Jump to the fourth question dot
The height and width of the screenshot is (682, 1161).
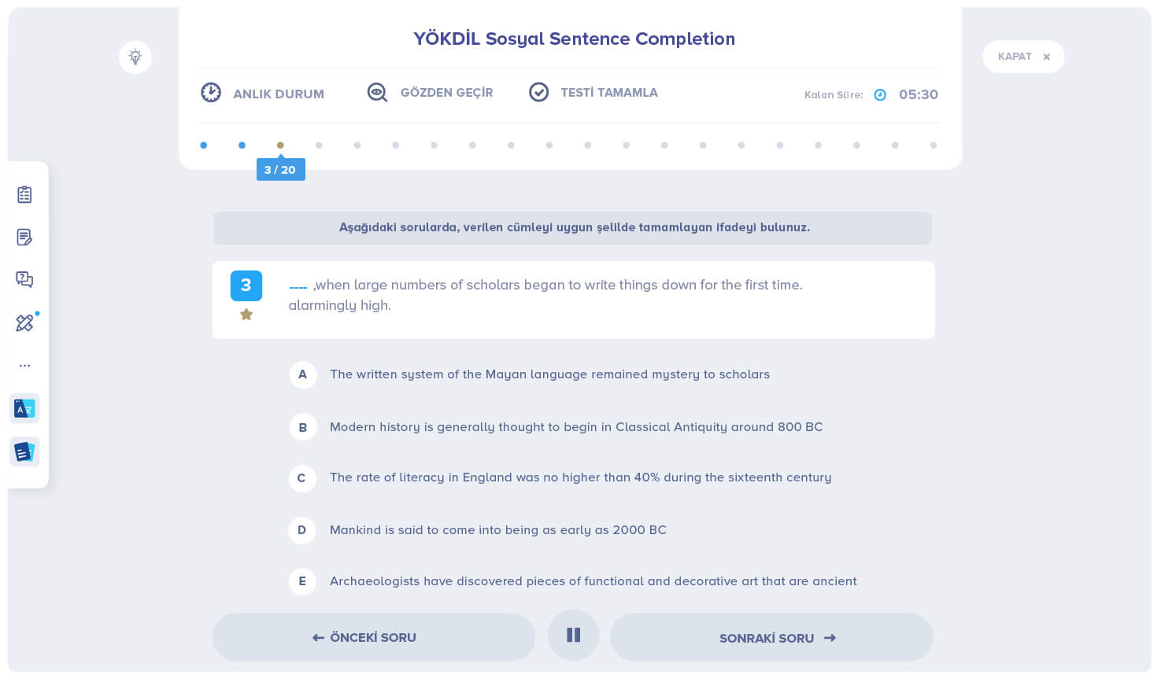pyautogui.click(x=319, y=146)
